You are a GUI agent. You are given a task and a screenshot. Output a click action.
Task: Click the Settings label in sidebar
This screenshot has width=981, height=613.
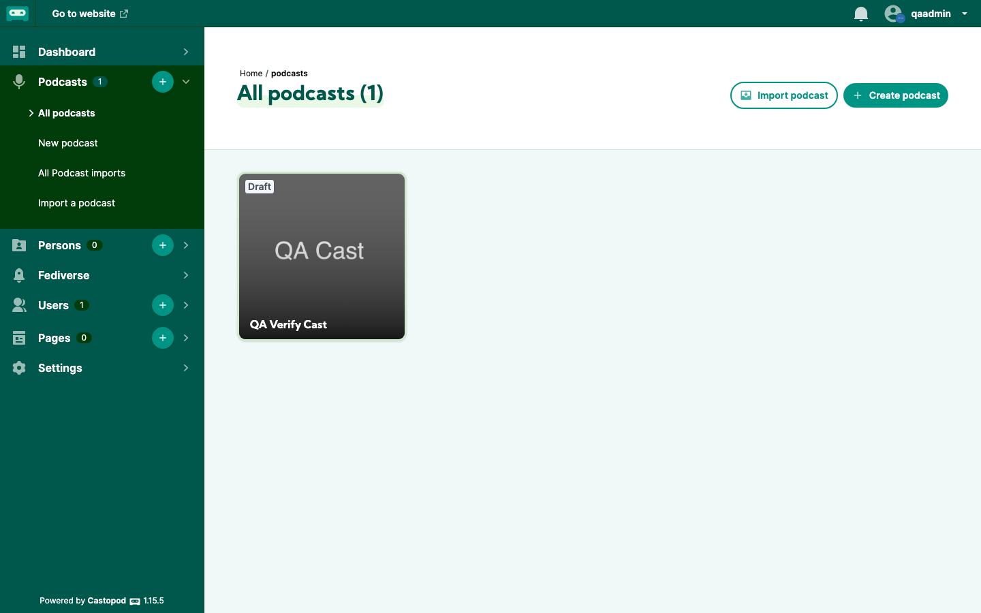click(60, 368)
